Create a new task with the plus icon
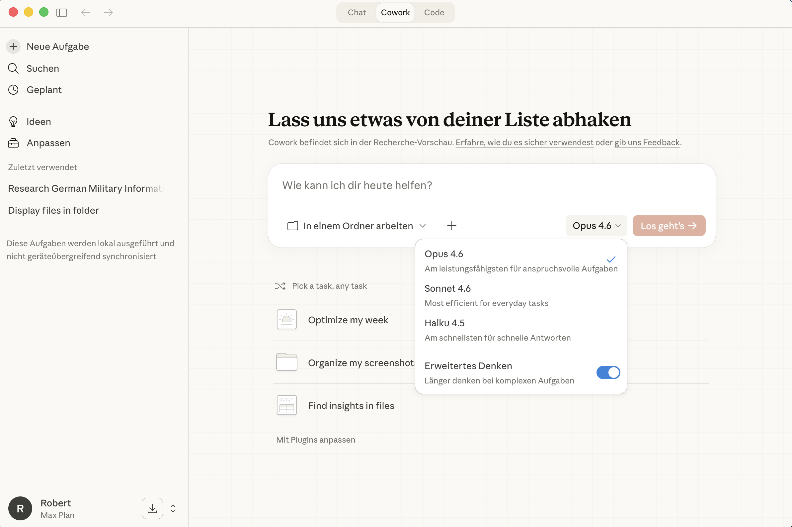 click(x=13, y=47)
